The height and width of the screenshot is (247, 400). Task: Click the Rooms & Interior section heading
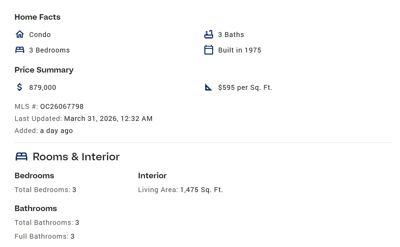(x=76, y=157)
